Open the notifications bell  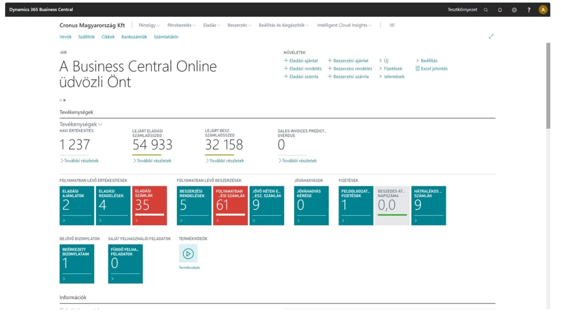point(500,10)
